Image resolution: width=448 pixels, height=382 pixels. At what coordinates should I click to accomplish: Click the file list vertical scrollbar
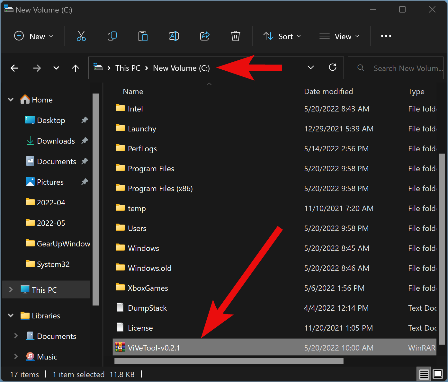[442, 249]
